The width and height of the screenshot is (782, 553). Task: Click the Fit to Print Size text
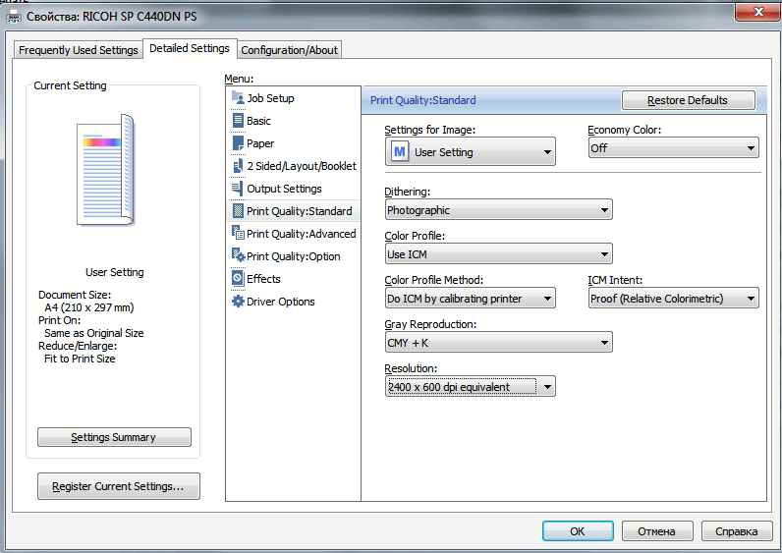pos(80,359)
